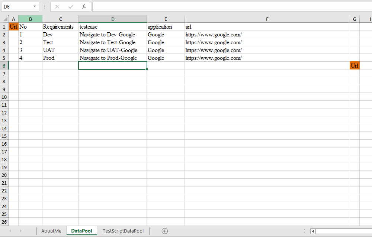The width and height of the screenshot is (372, 237).
Task: Switch to the AboutMe sheet tab
Action: [51, 231]
